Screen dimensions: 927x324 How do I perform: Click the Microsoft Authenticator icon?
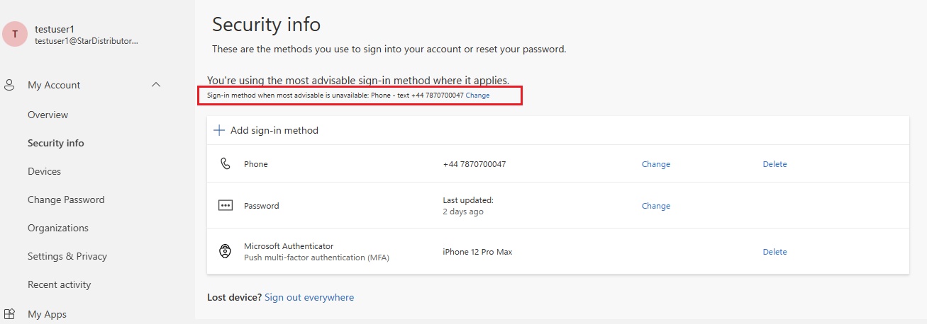pos(226,251)
